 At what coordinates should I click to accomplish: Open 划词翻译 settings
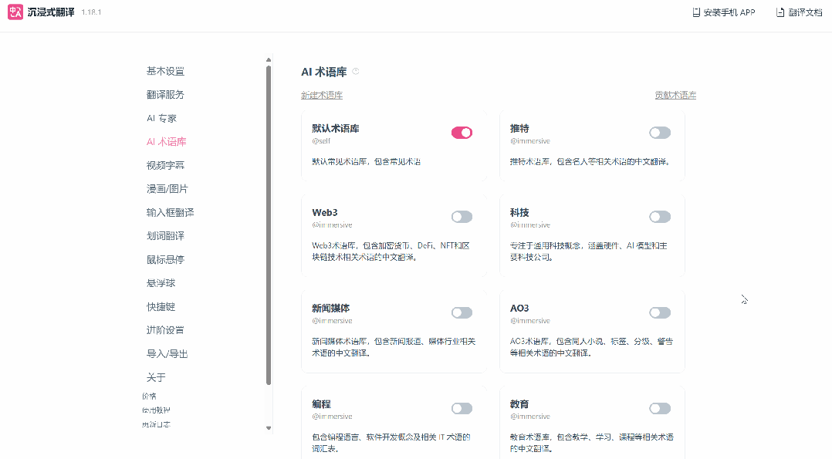[x=165, y=235]
